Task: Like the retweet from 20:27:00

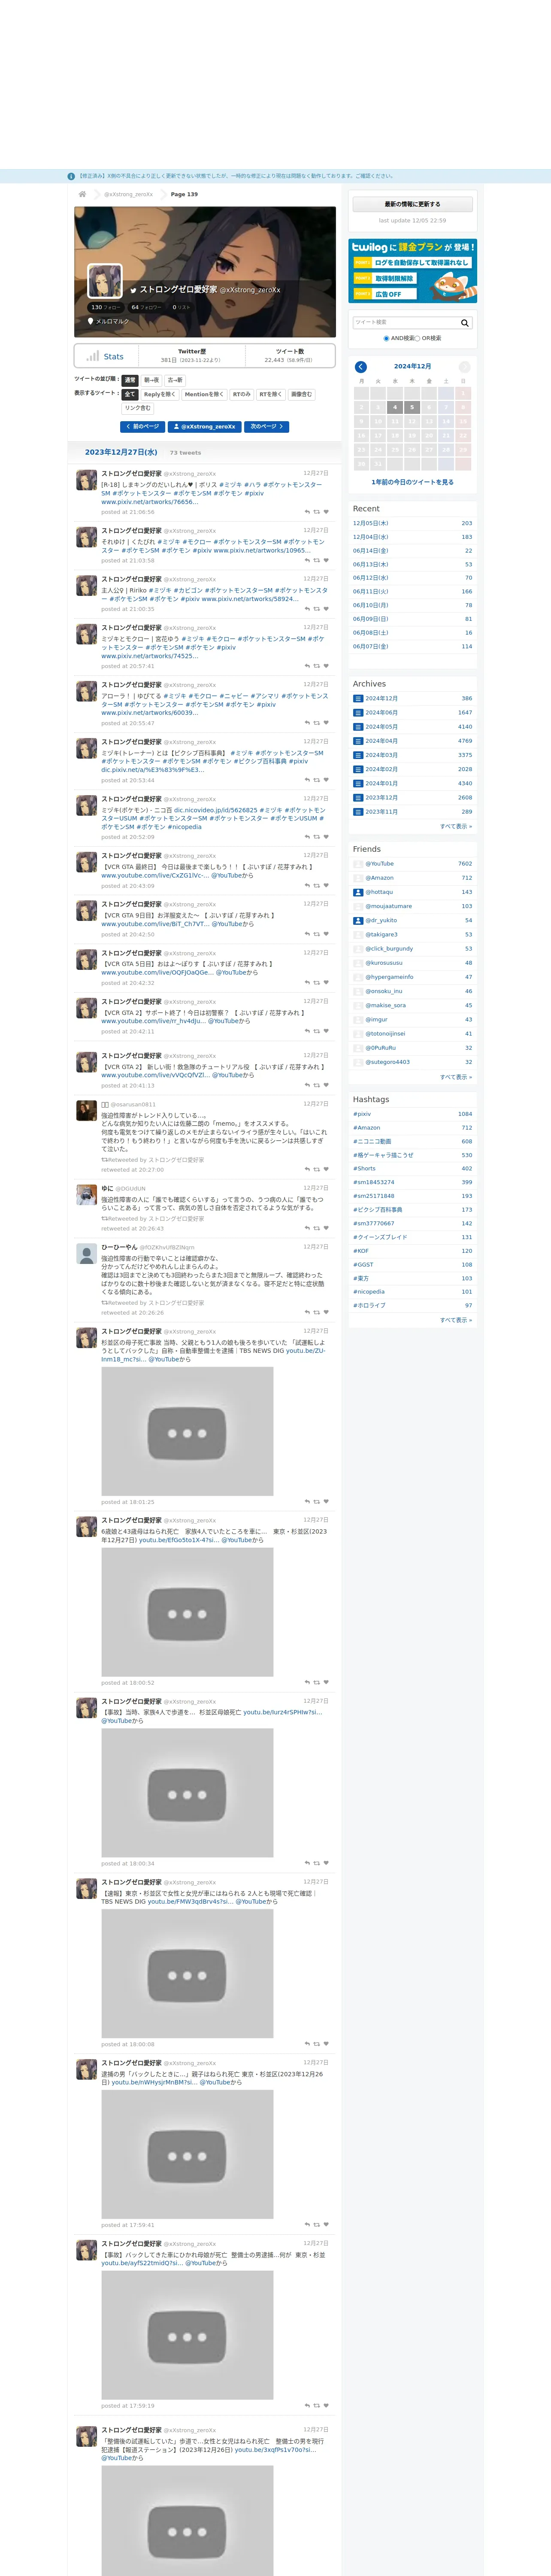Action: point(326,1169)
